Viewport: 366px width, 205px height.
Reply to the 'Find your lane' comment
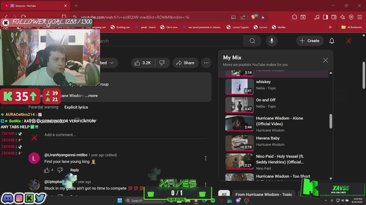(x=75, y=170)
